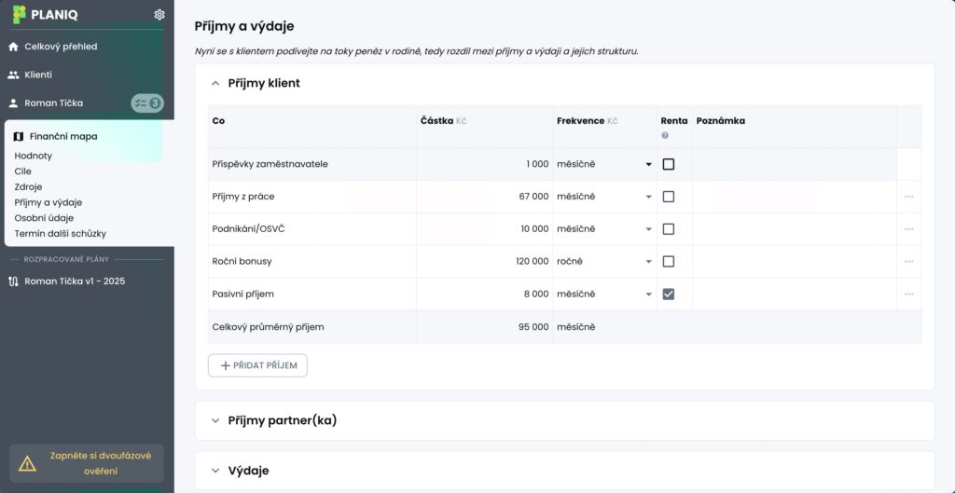Click the warning triangle icon for two-factor verification
Screen dimensions: 955x493
[28, 463]
